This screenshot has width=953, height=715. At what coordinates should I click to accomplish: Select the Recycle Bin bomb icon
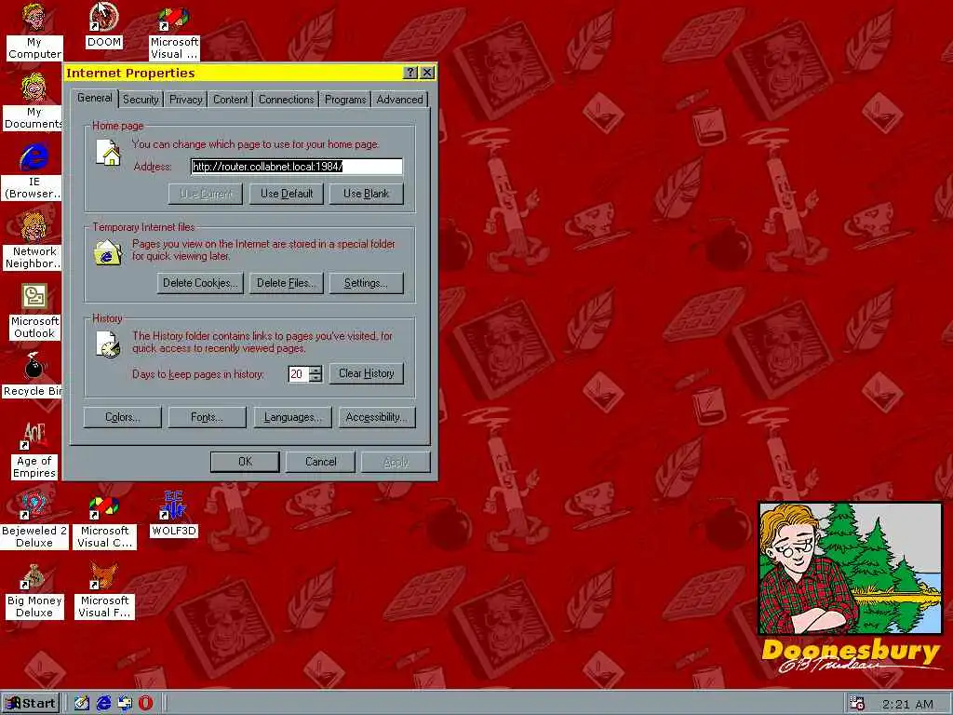point(34,367)
